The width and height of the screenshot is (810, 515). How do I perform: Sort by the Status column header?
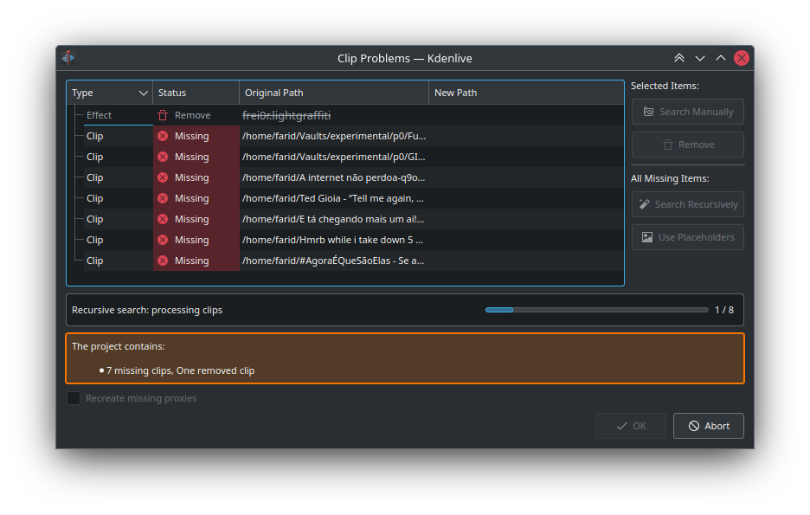(196, 93)
